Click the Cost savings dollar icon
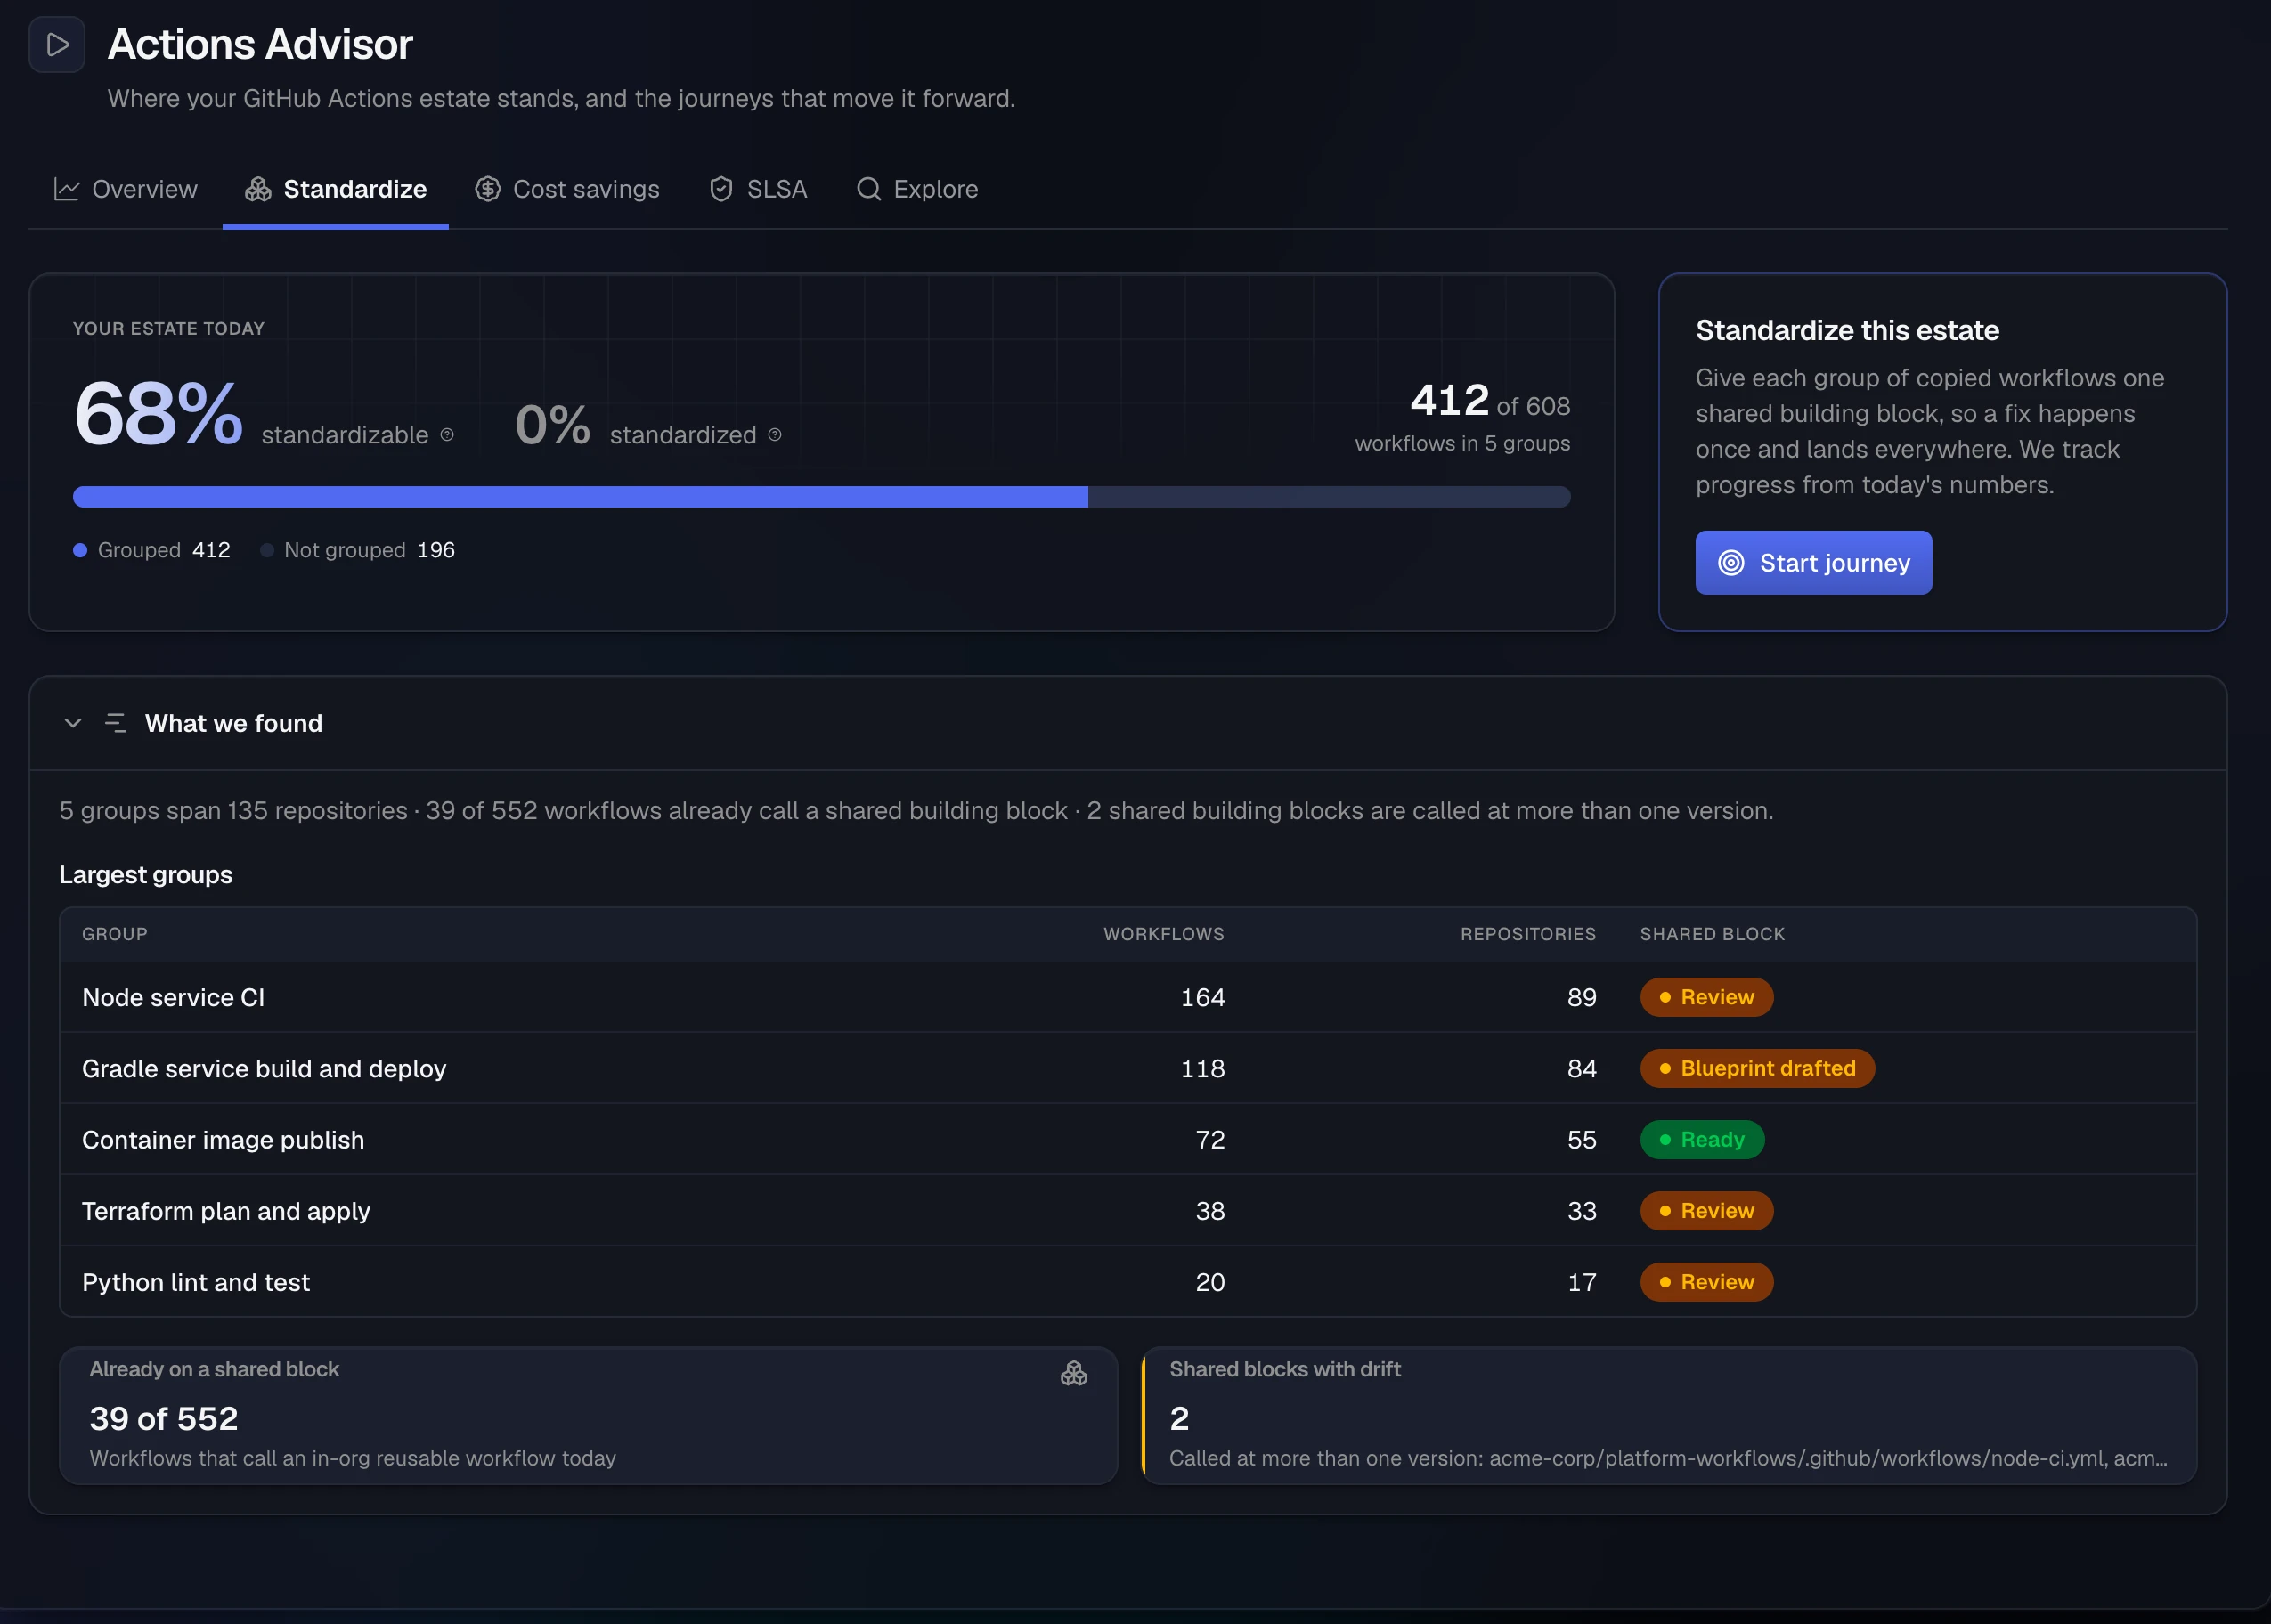2271x1624 pixels. pos(488,189)
